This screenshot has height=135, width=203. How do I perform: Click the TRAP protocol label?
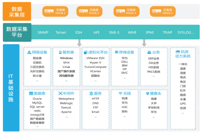pyautogui.click(x=167, y=32)
